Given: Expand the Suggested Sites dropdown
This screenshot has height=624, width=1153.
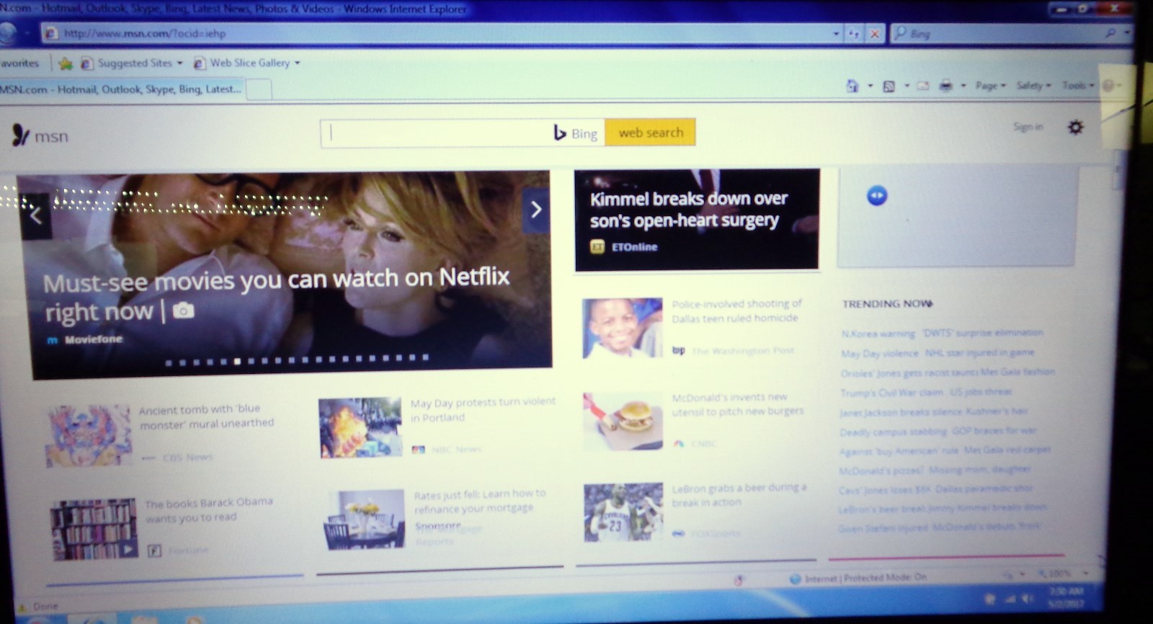Looking at the screenshot, I should point(179,63).
